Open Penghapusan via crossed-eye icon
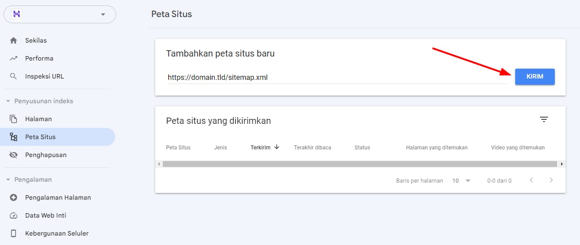Viewport: 580px width, 245px height. pos(13,155)
